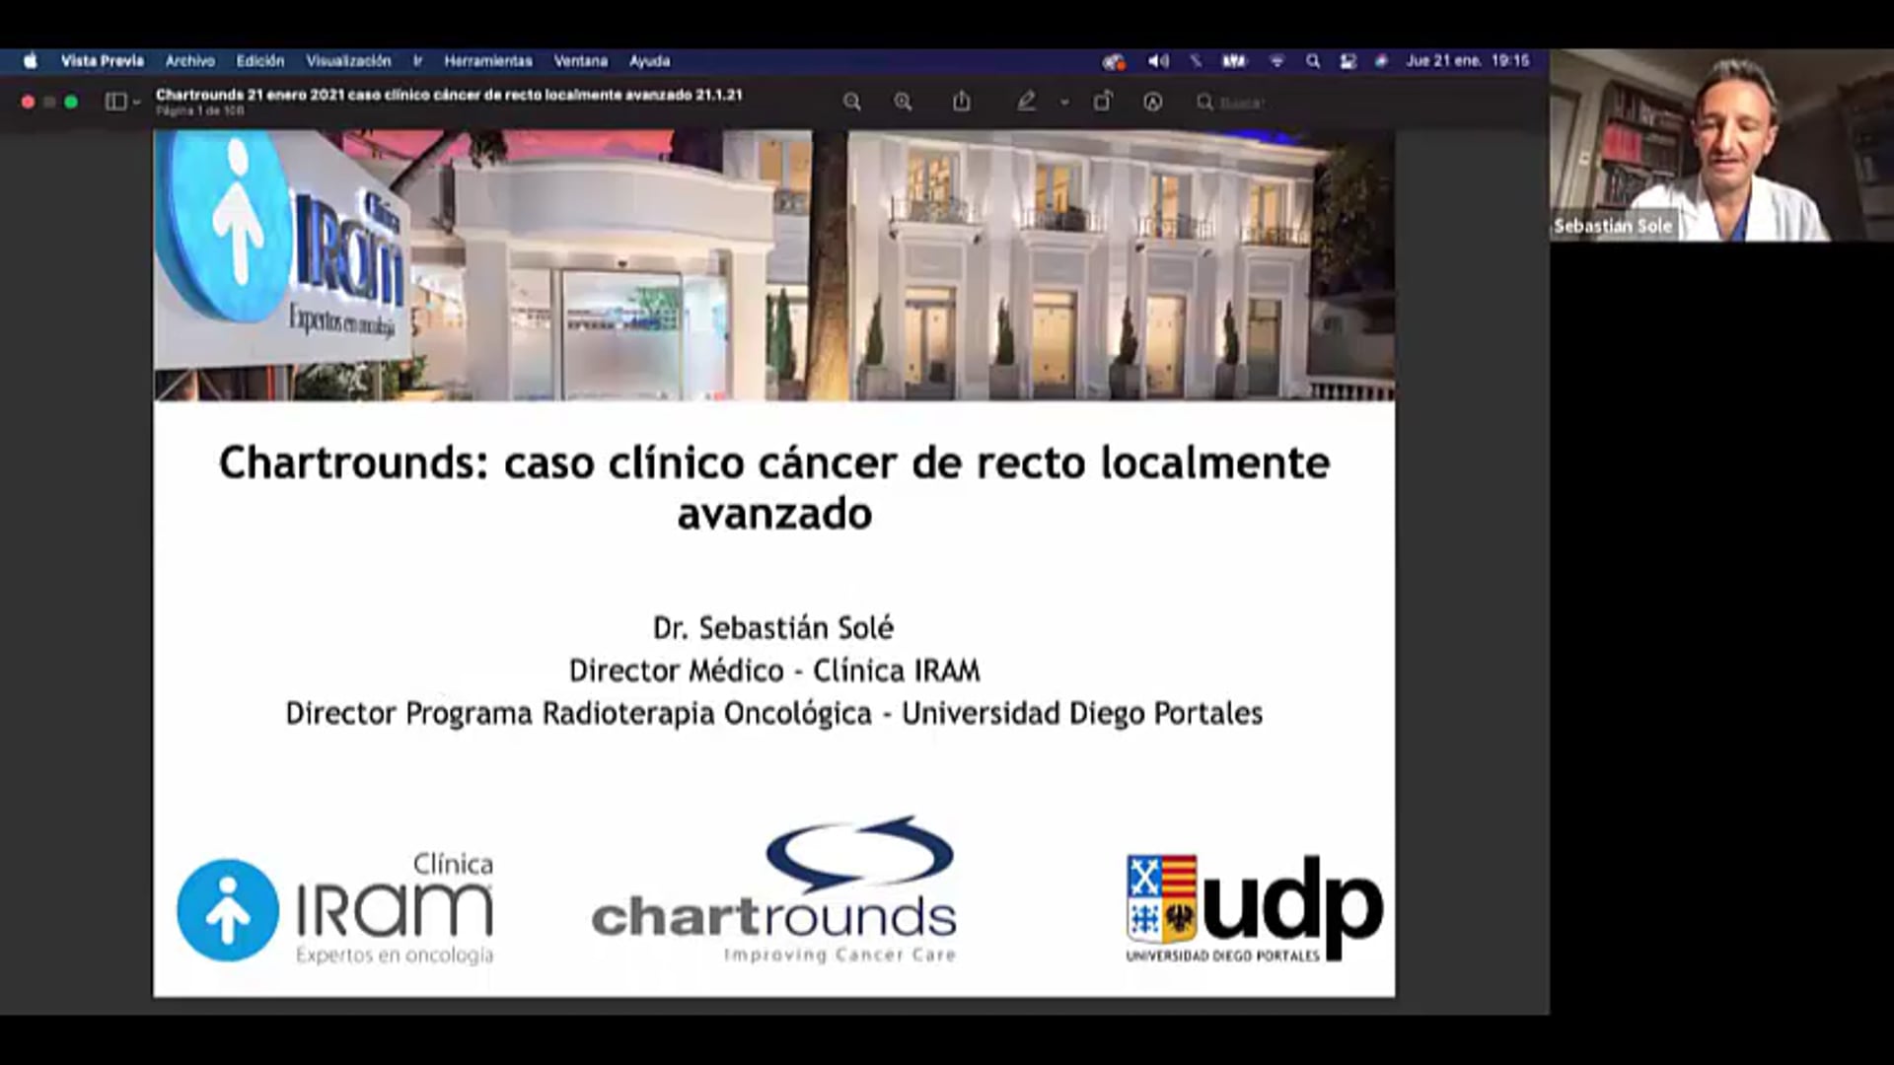Open the Herramientas menu
Viewport: 1894px width, 1065px height.
pos(488,60)
